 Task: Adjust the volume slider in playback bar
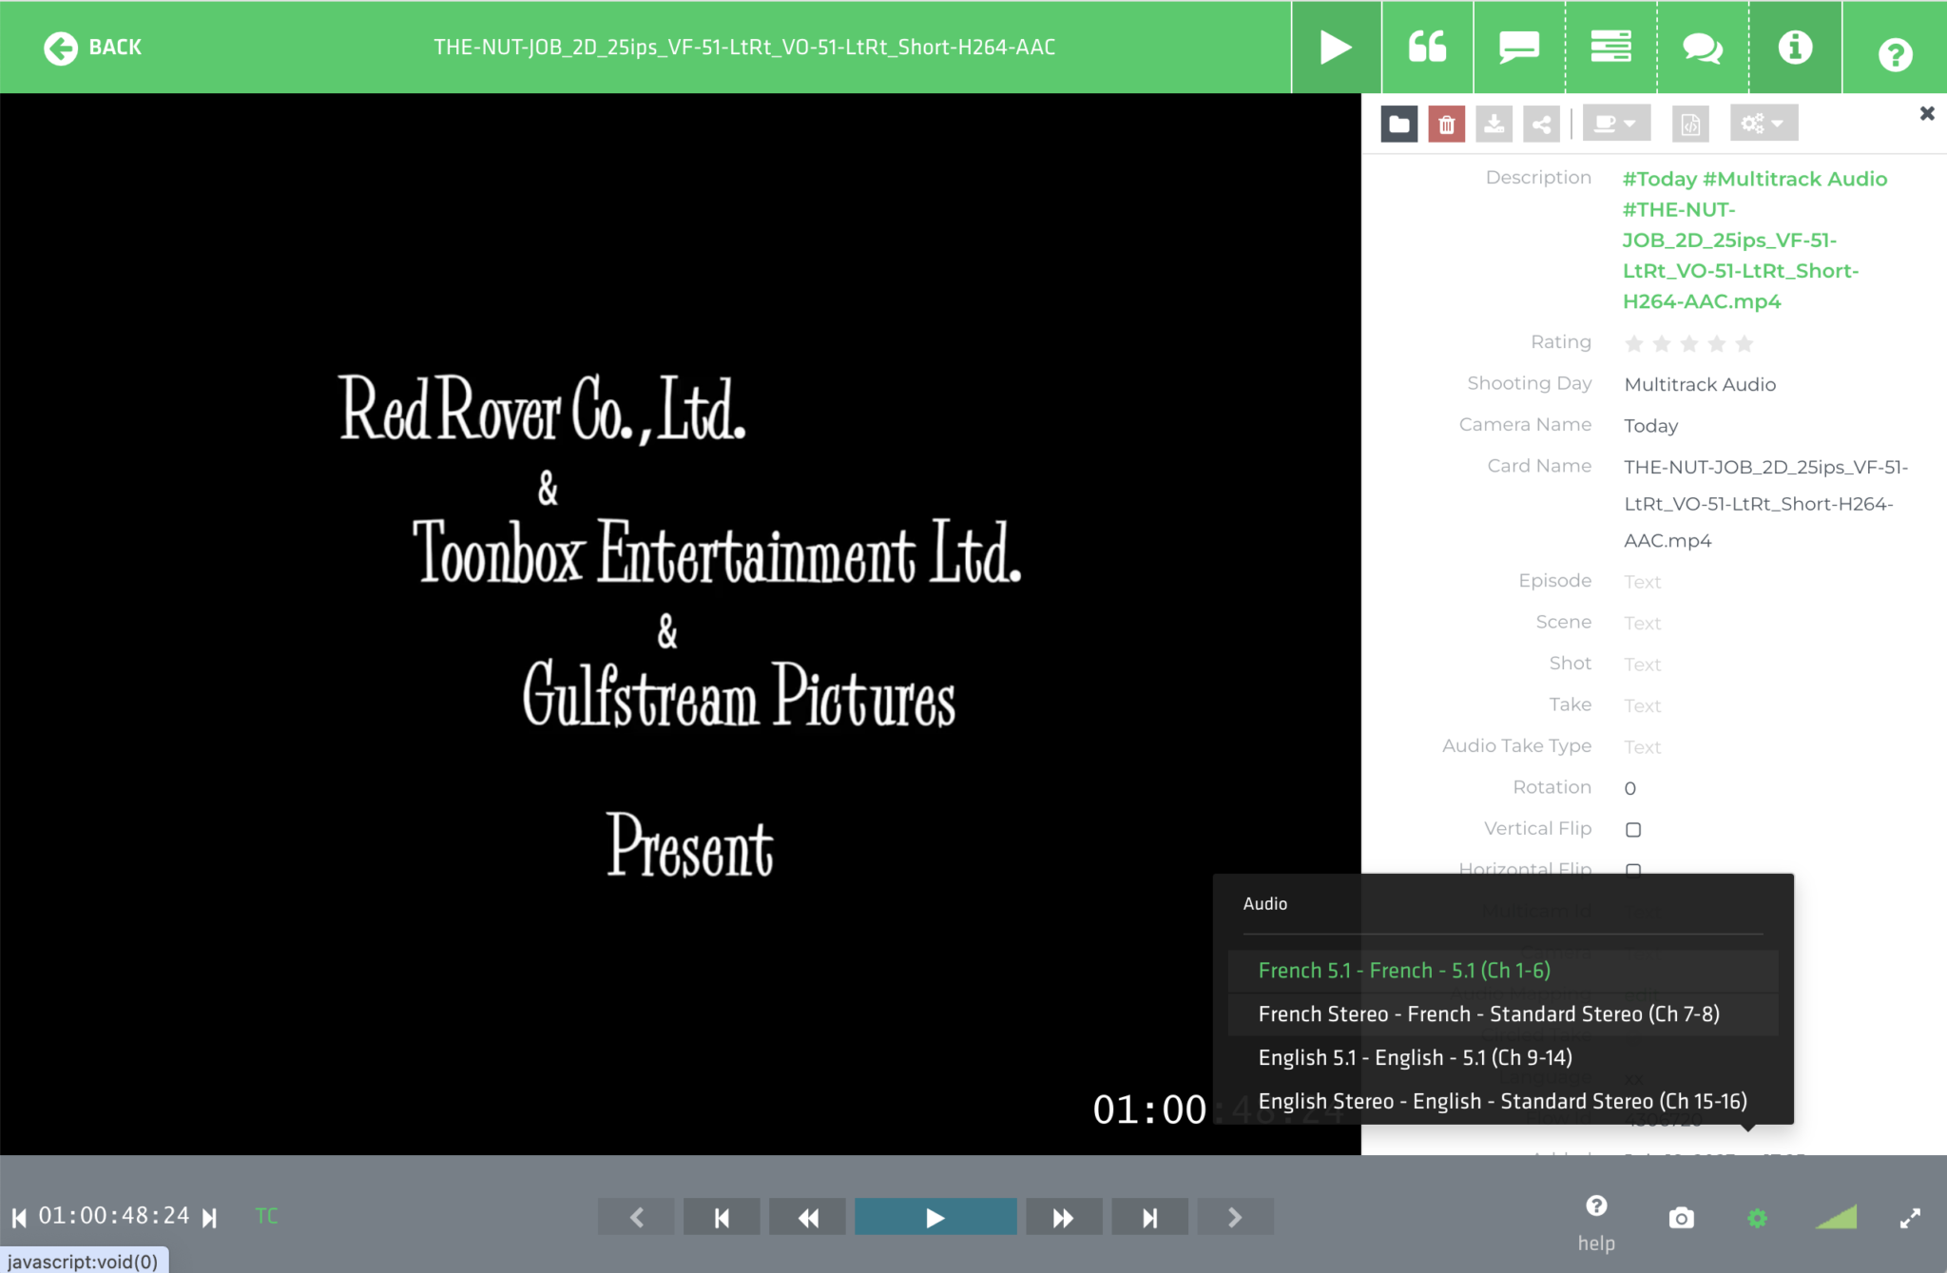point(1837,1217)
